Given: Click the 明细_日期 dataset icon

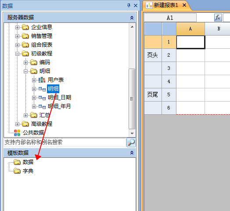Looking at the screenshot, I should (42, 98).
